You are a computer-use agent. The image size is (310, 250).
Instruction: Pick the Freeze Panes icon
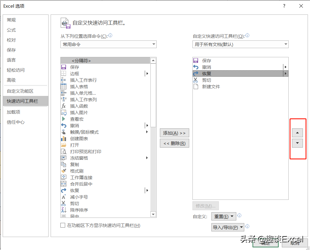tap(63, 158)
